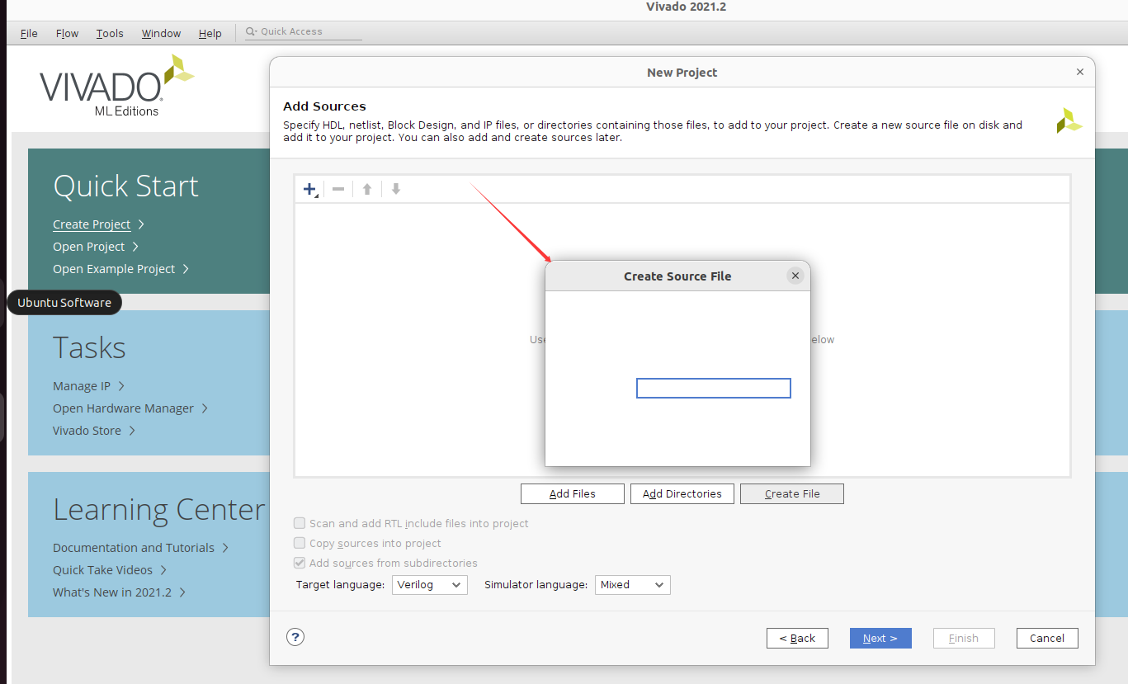Image resolution: width=1128 pixels, height=684 pixels.
Task: Click the text field in Create Source File
Action: (714, 388)
